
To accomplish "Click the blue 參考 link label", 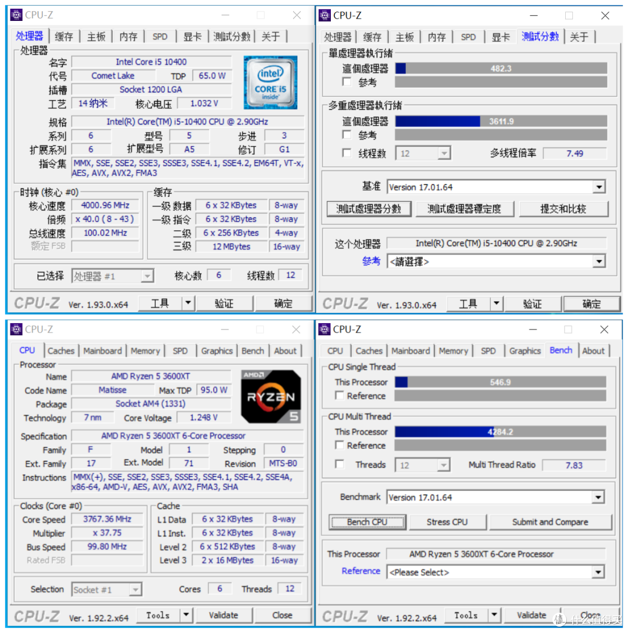I will coord(371,261).
